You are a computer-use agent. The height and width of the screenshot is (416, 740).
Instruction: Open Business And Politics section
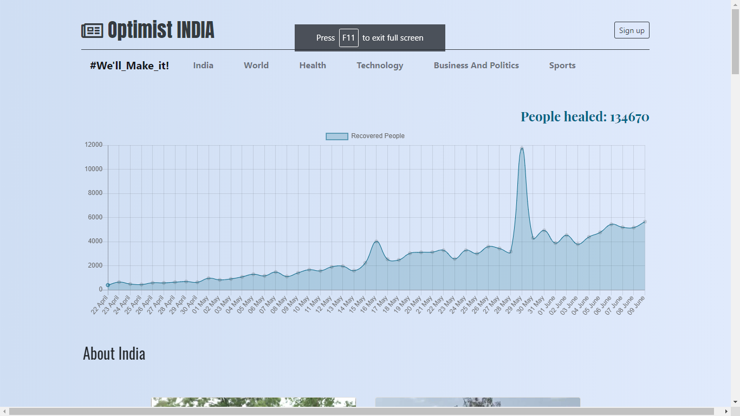point(476,66)
